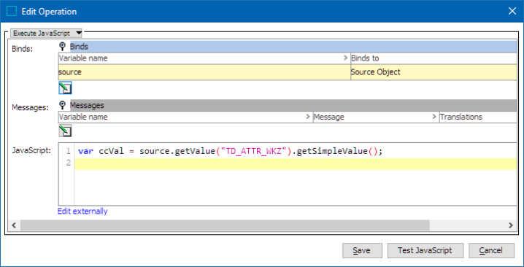Click the Messages edit pencil icon
Image resolution: width=524 pixels, height=267 pixels.
click(x=65, y=131)
